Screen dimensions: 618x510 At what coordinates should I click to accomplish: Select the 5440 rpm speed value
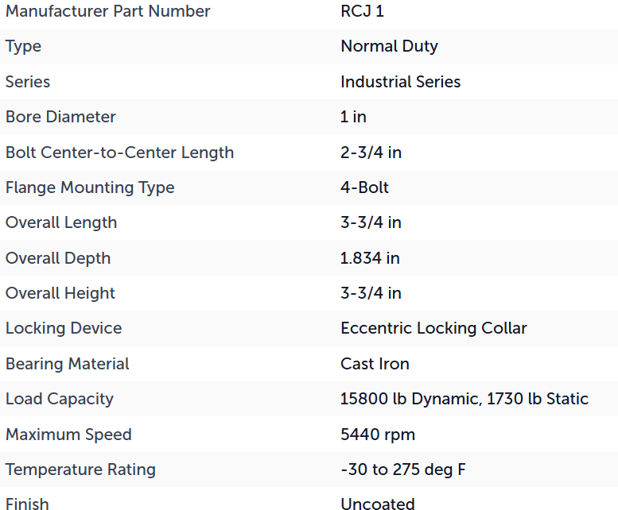pyautogui.click(x=378, y=435)
